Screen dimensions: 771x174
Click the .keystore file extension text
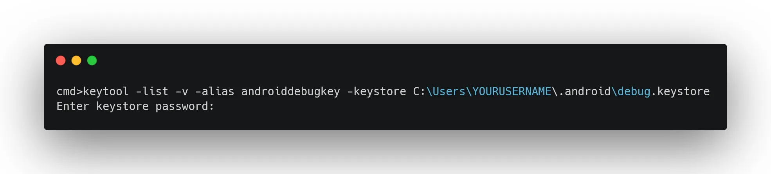pyautogui.click(x=680, y=92)
